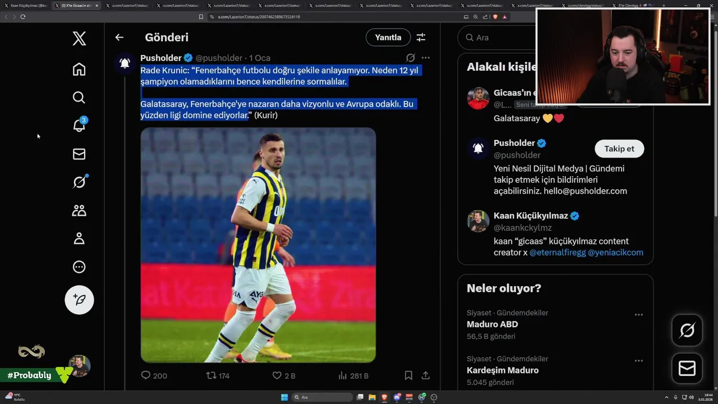Viewport: 718px width, 404px height.
Task: Open reply sorting filter icon
Action: point(421,38)
